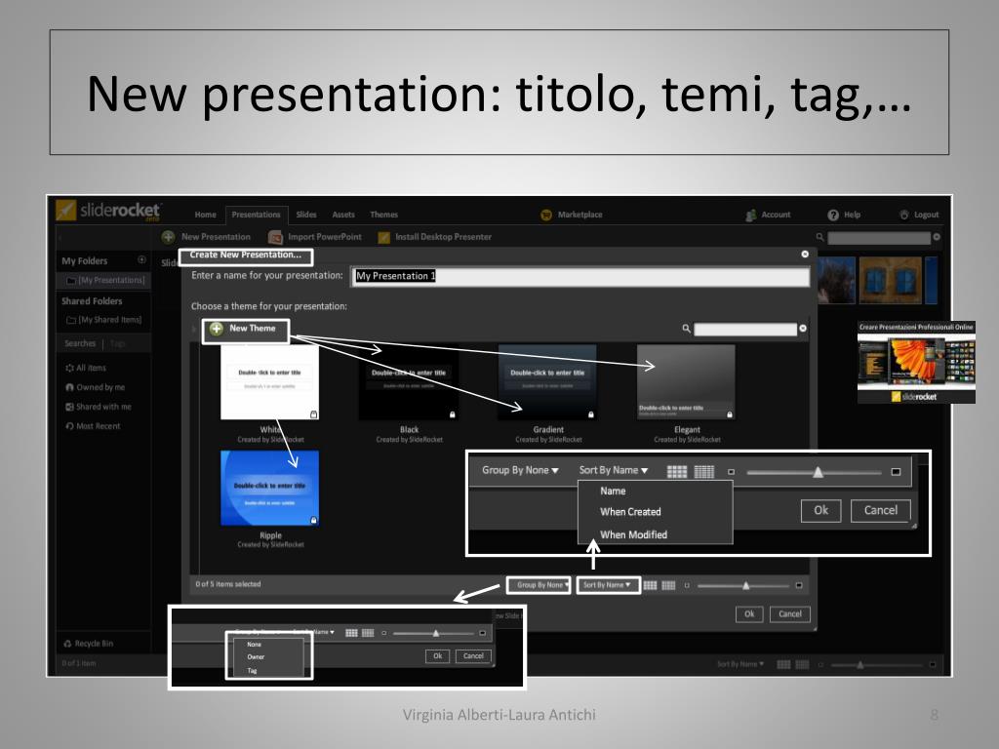Open the Creare Presentazioni Professionali Online thumbnail

(x=916, y=362)
